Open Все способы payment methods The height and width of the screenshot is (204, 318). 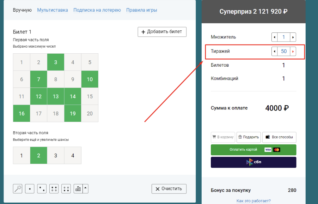[279, 137]
